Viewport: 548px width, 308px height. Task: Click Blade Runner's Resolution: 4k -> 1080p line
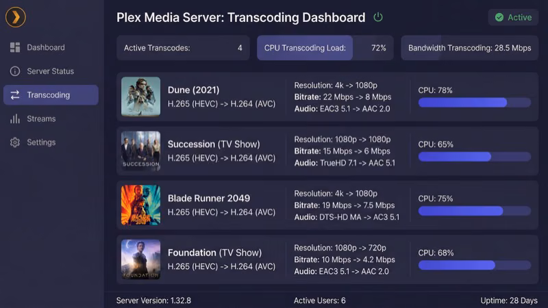pos(336,194)
